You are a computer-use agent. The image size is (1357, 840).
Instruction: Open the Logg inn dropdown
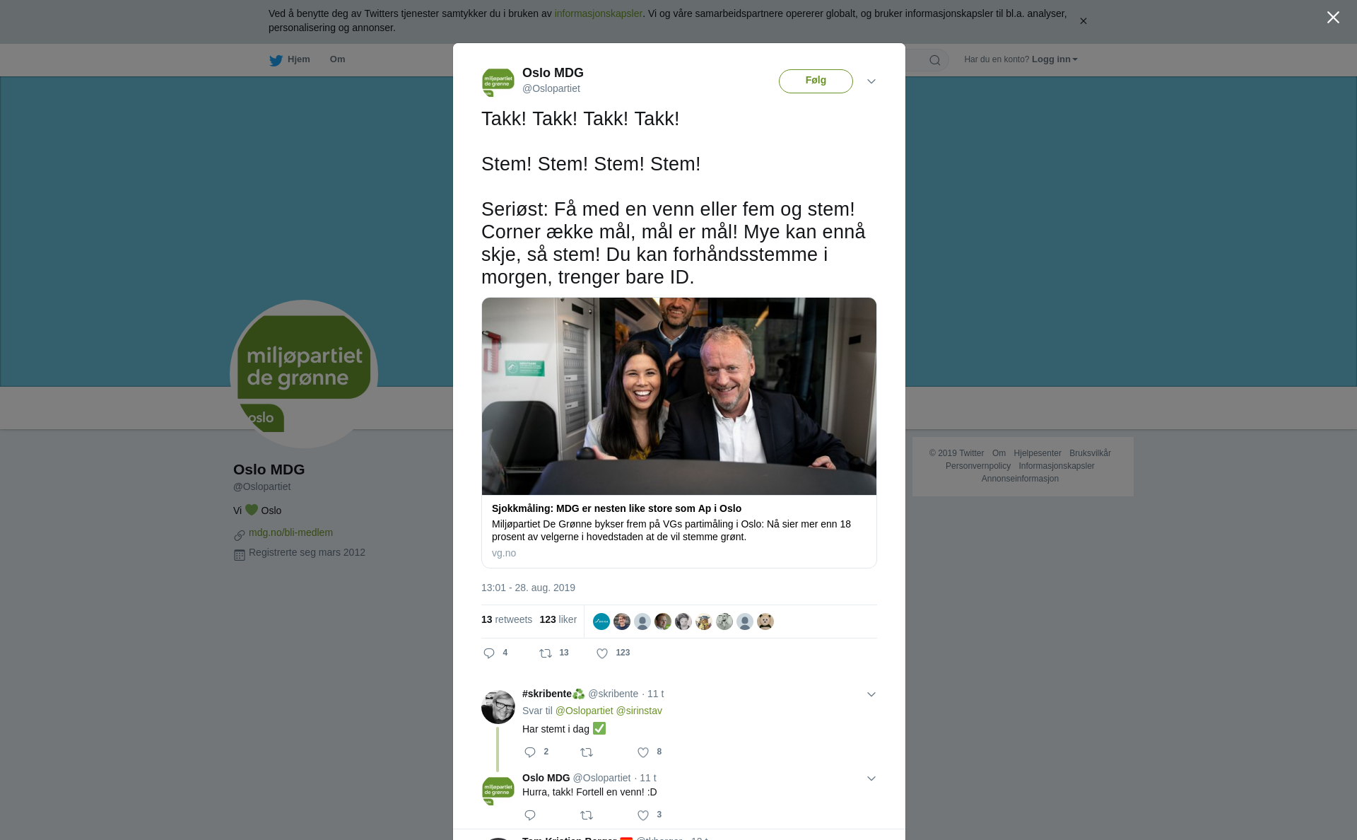[1055, 59]
